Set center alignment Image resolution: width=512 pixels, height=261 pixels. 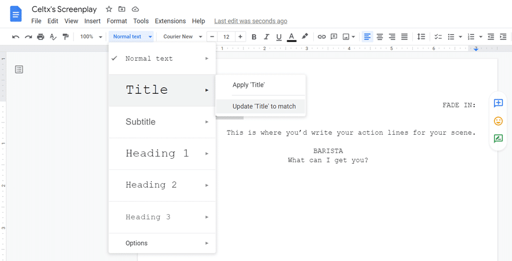click(380, 37)
